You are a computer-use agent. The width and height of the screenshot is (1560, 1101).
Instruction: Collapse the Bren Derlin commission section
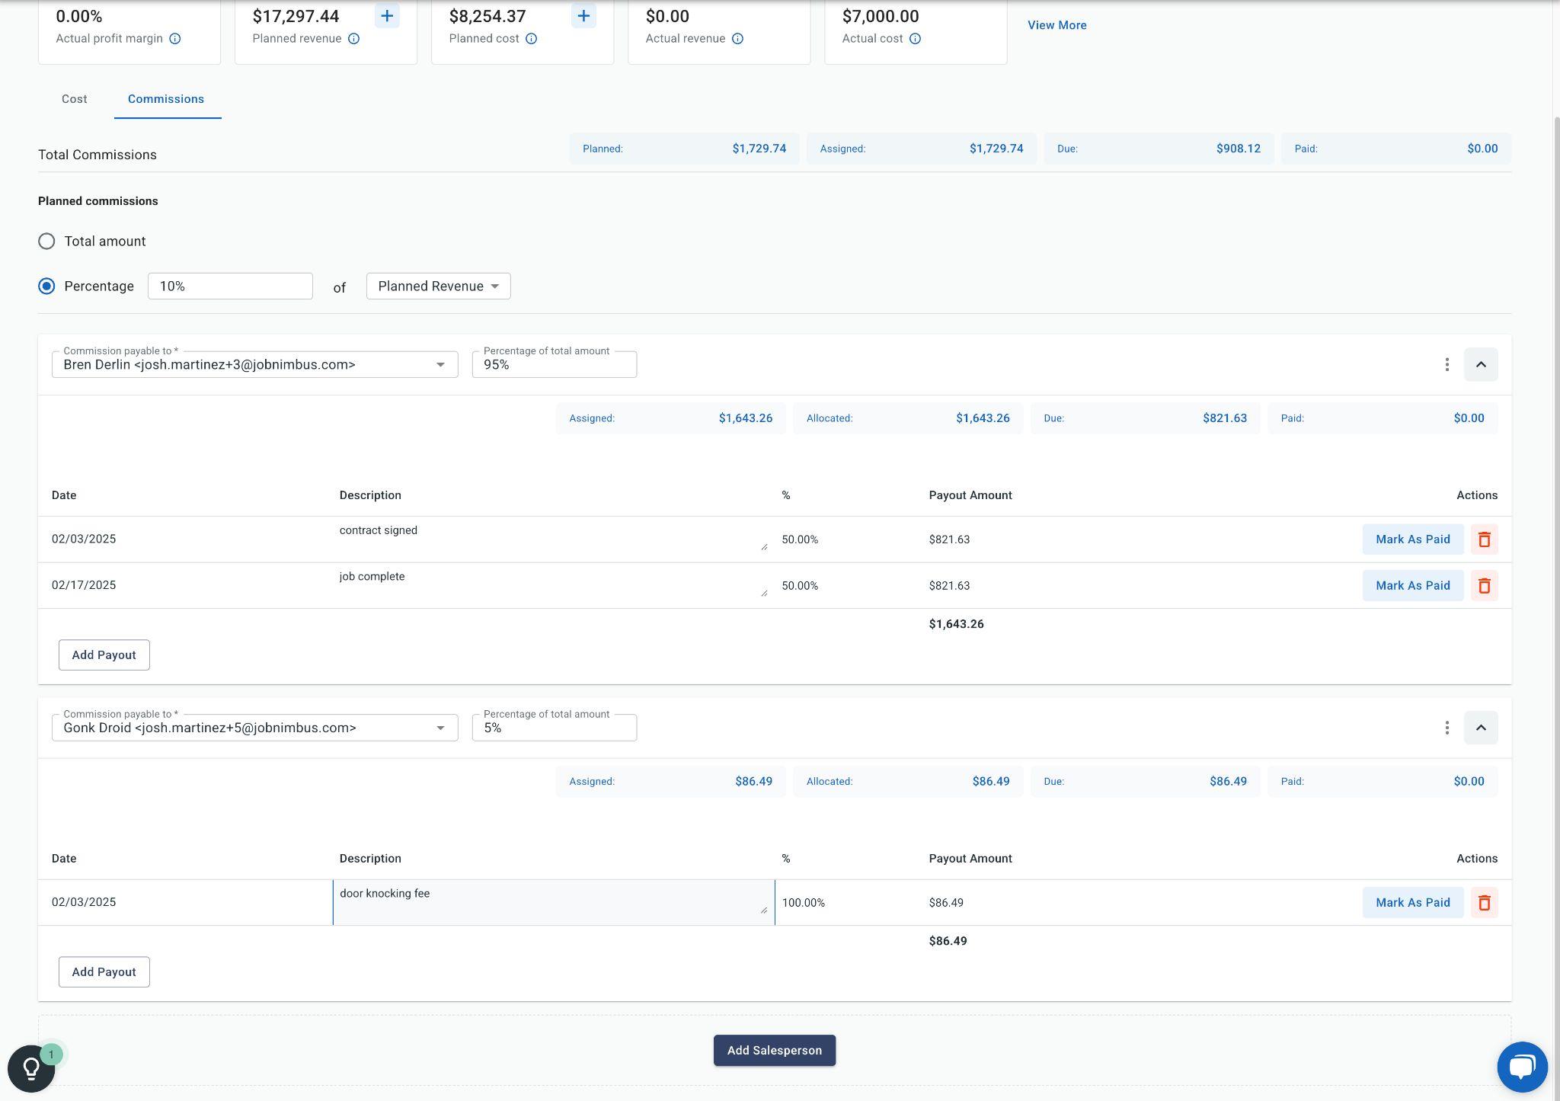click(1480, 365)
